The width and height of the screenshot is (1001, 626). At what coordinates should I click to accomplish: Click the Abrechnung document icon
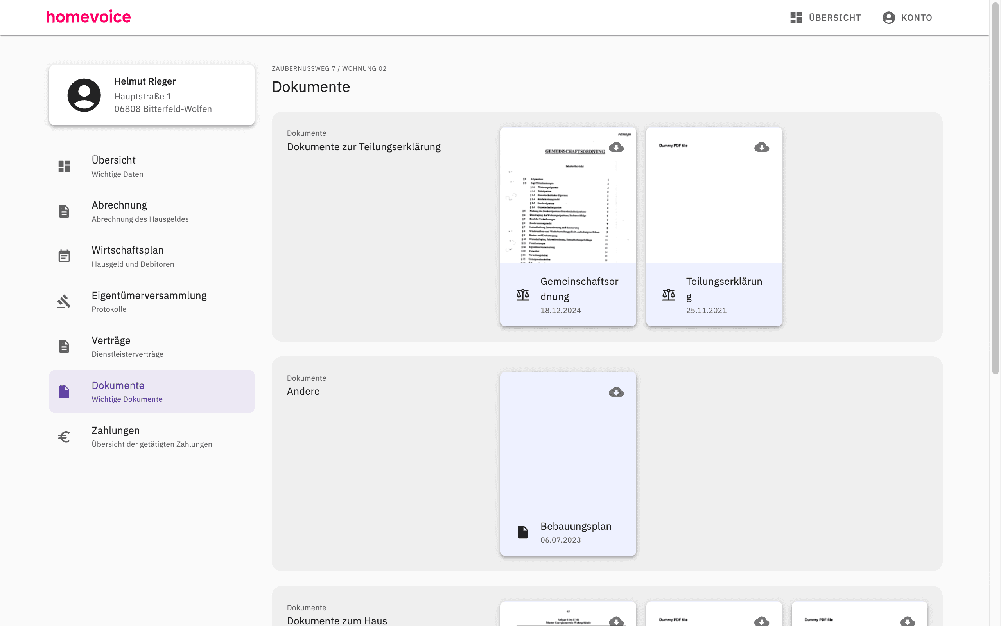[x=64, y=211]
